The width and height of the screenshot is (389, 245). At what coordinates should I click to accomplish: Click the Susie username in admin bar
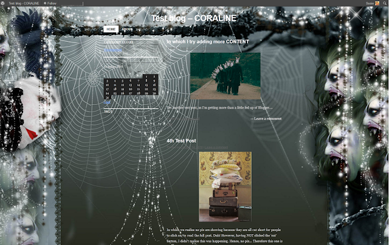pos(370,3)
